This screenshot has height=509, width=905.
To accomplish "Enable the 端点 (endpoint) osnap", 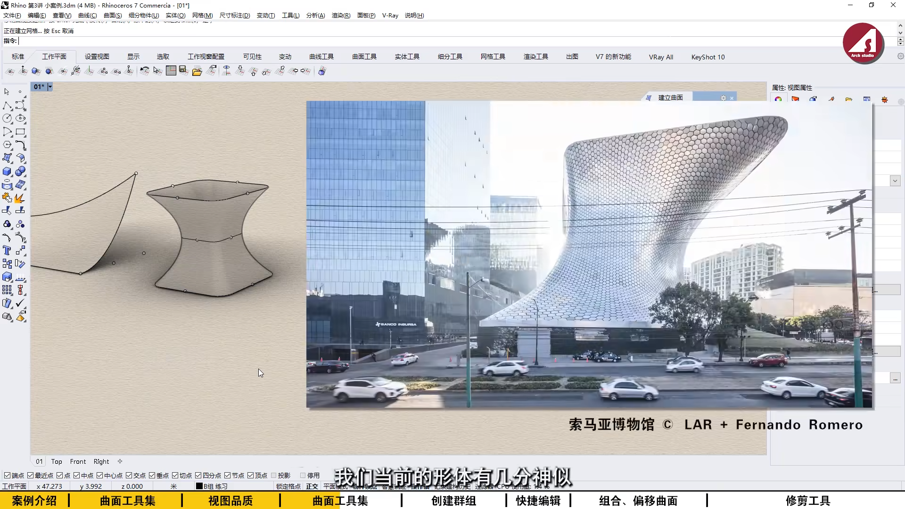I will pos(8,475).
